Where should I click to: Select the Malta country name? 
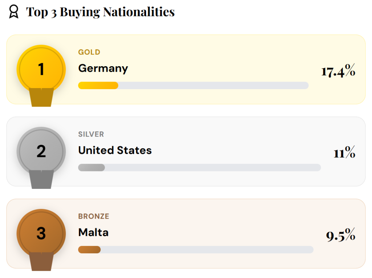(x=93, y=233)
